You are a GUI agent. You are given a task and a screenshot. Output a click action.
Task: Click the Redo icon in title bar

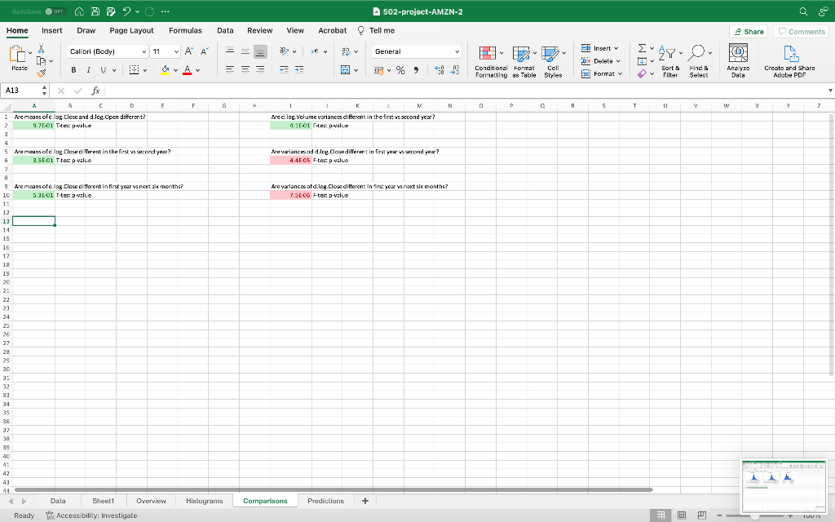coord(150,11)
